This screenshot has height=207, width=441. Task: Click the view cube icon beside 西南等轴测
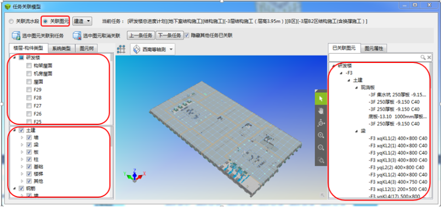136,49
